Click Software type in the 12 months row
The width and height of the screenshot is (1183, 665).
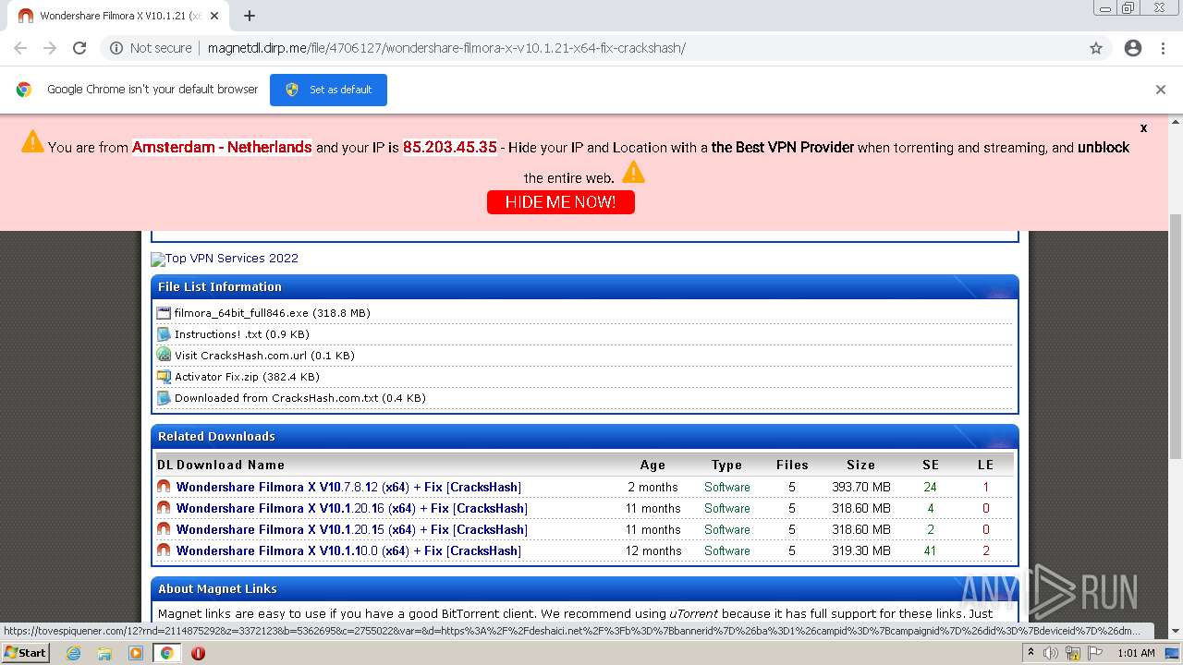(727, 550)
